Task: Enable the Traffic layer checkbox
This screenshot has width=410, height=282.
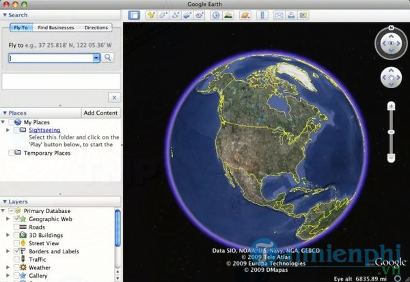Action: (16, 259)
